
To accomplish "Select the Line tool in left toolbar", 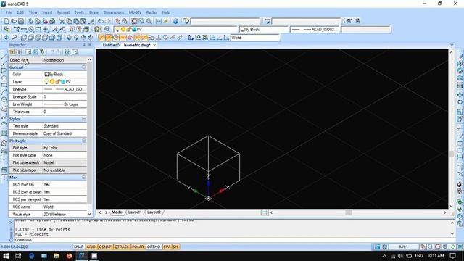I will point(4,57).
